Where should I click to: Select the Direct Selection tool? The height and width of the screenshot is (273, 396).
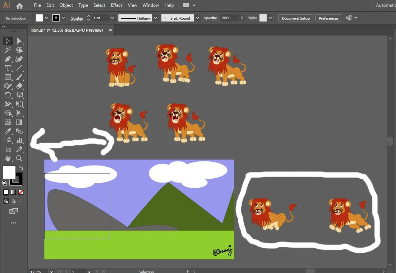pyautogui.click(x=19, y=41)
